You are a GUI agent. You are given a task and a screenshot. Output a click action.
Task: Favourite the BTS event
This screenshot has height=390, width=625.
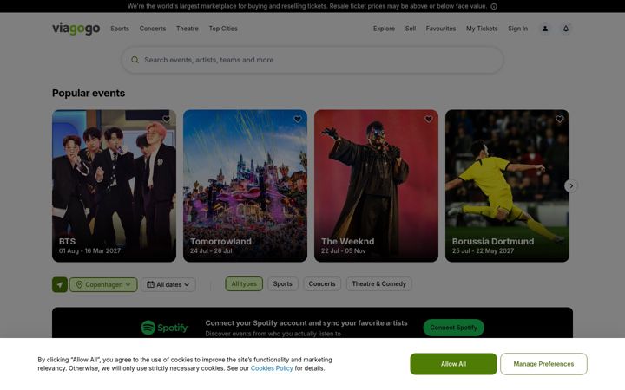pos(167,119)
